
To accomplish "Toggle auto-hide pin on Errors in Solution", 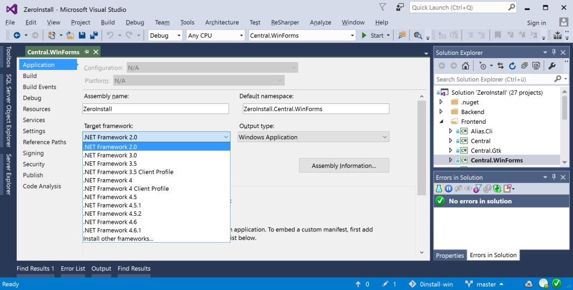I will 554,177.
